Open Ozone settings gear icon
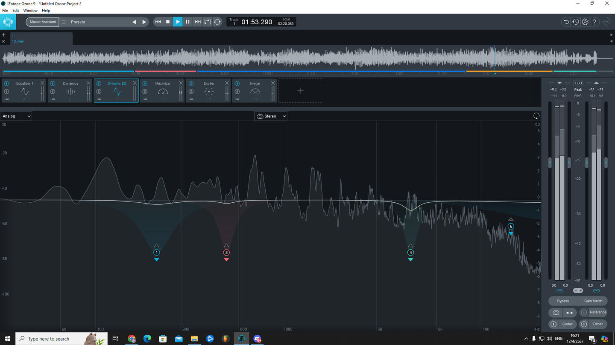The height and width of the screenshot is (345, 615). click(x=585, y=22)
